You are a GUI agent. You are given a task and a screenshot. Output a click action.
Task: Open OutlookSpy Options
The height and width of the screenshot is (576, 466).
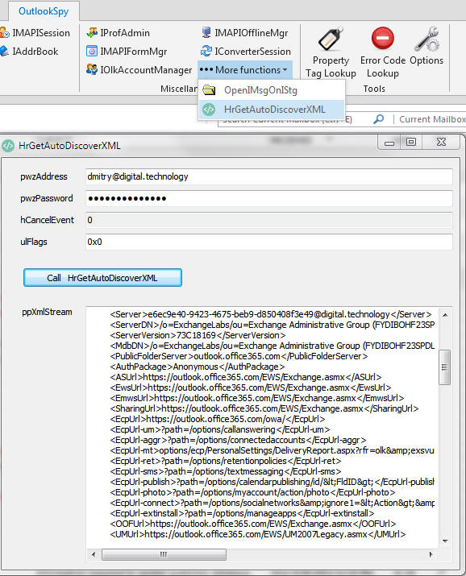click(426, 46)
